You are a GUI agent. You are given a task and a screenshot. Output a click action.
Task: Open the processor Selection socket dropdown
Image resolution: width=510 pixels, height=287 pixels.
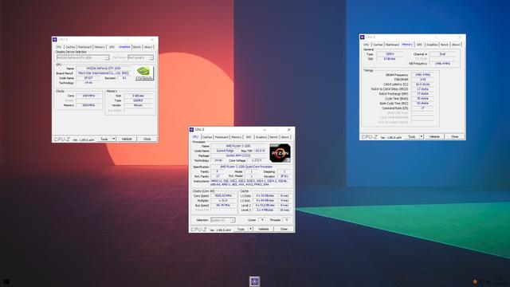[223, 220]
